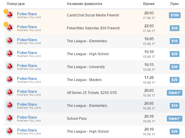
Task: Click the Билет* badge for School Pass
Action: pos(174,119)
